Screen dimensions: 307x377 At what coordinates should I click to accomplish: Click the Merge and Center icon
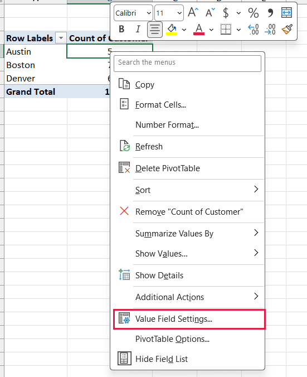click(x=286, y=12)
